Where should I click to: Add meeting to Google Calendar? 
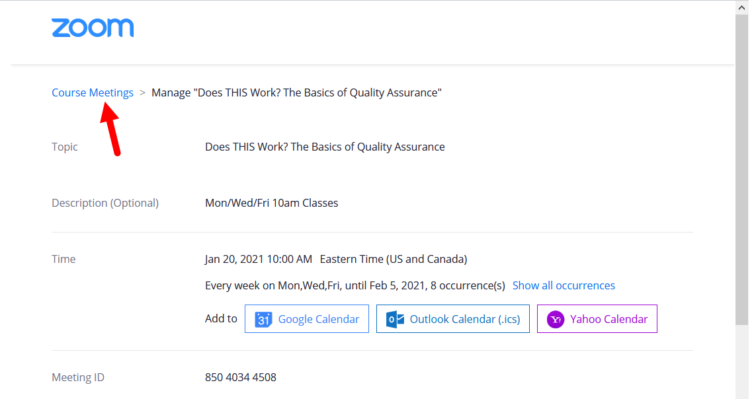tap(307, 318)
